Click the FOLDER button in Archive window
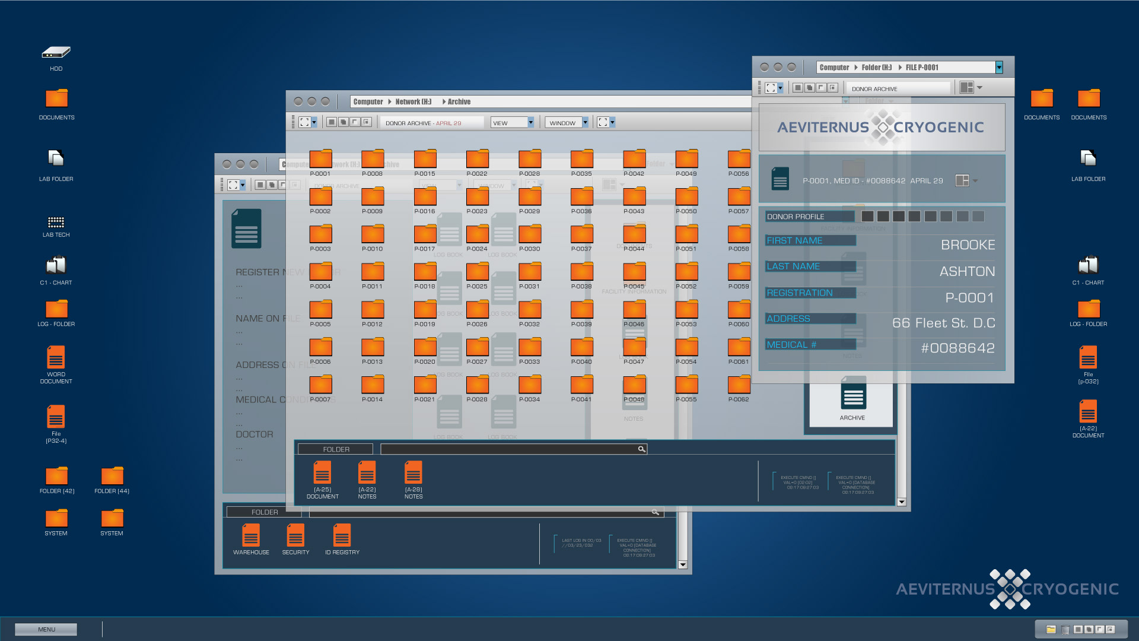Screen dimensions: 1139x641 click(336, 449)
